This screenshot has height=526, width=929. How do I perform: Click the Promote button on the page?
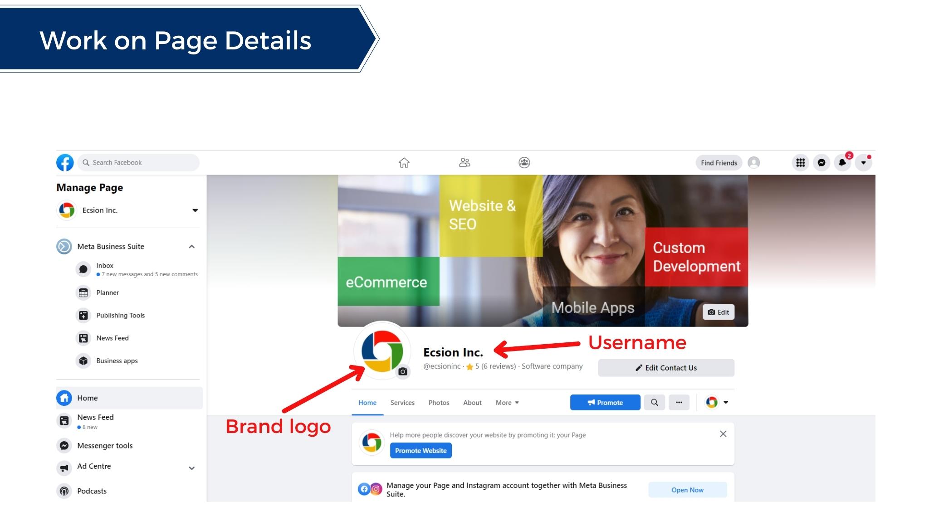click(x=605, y=402)
